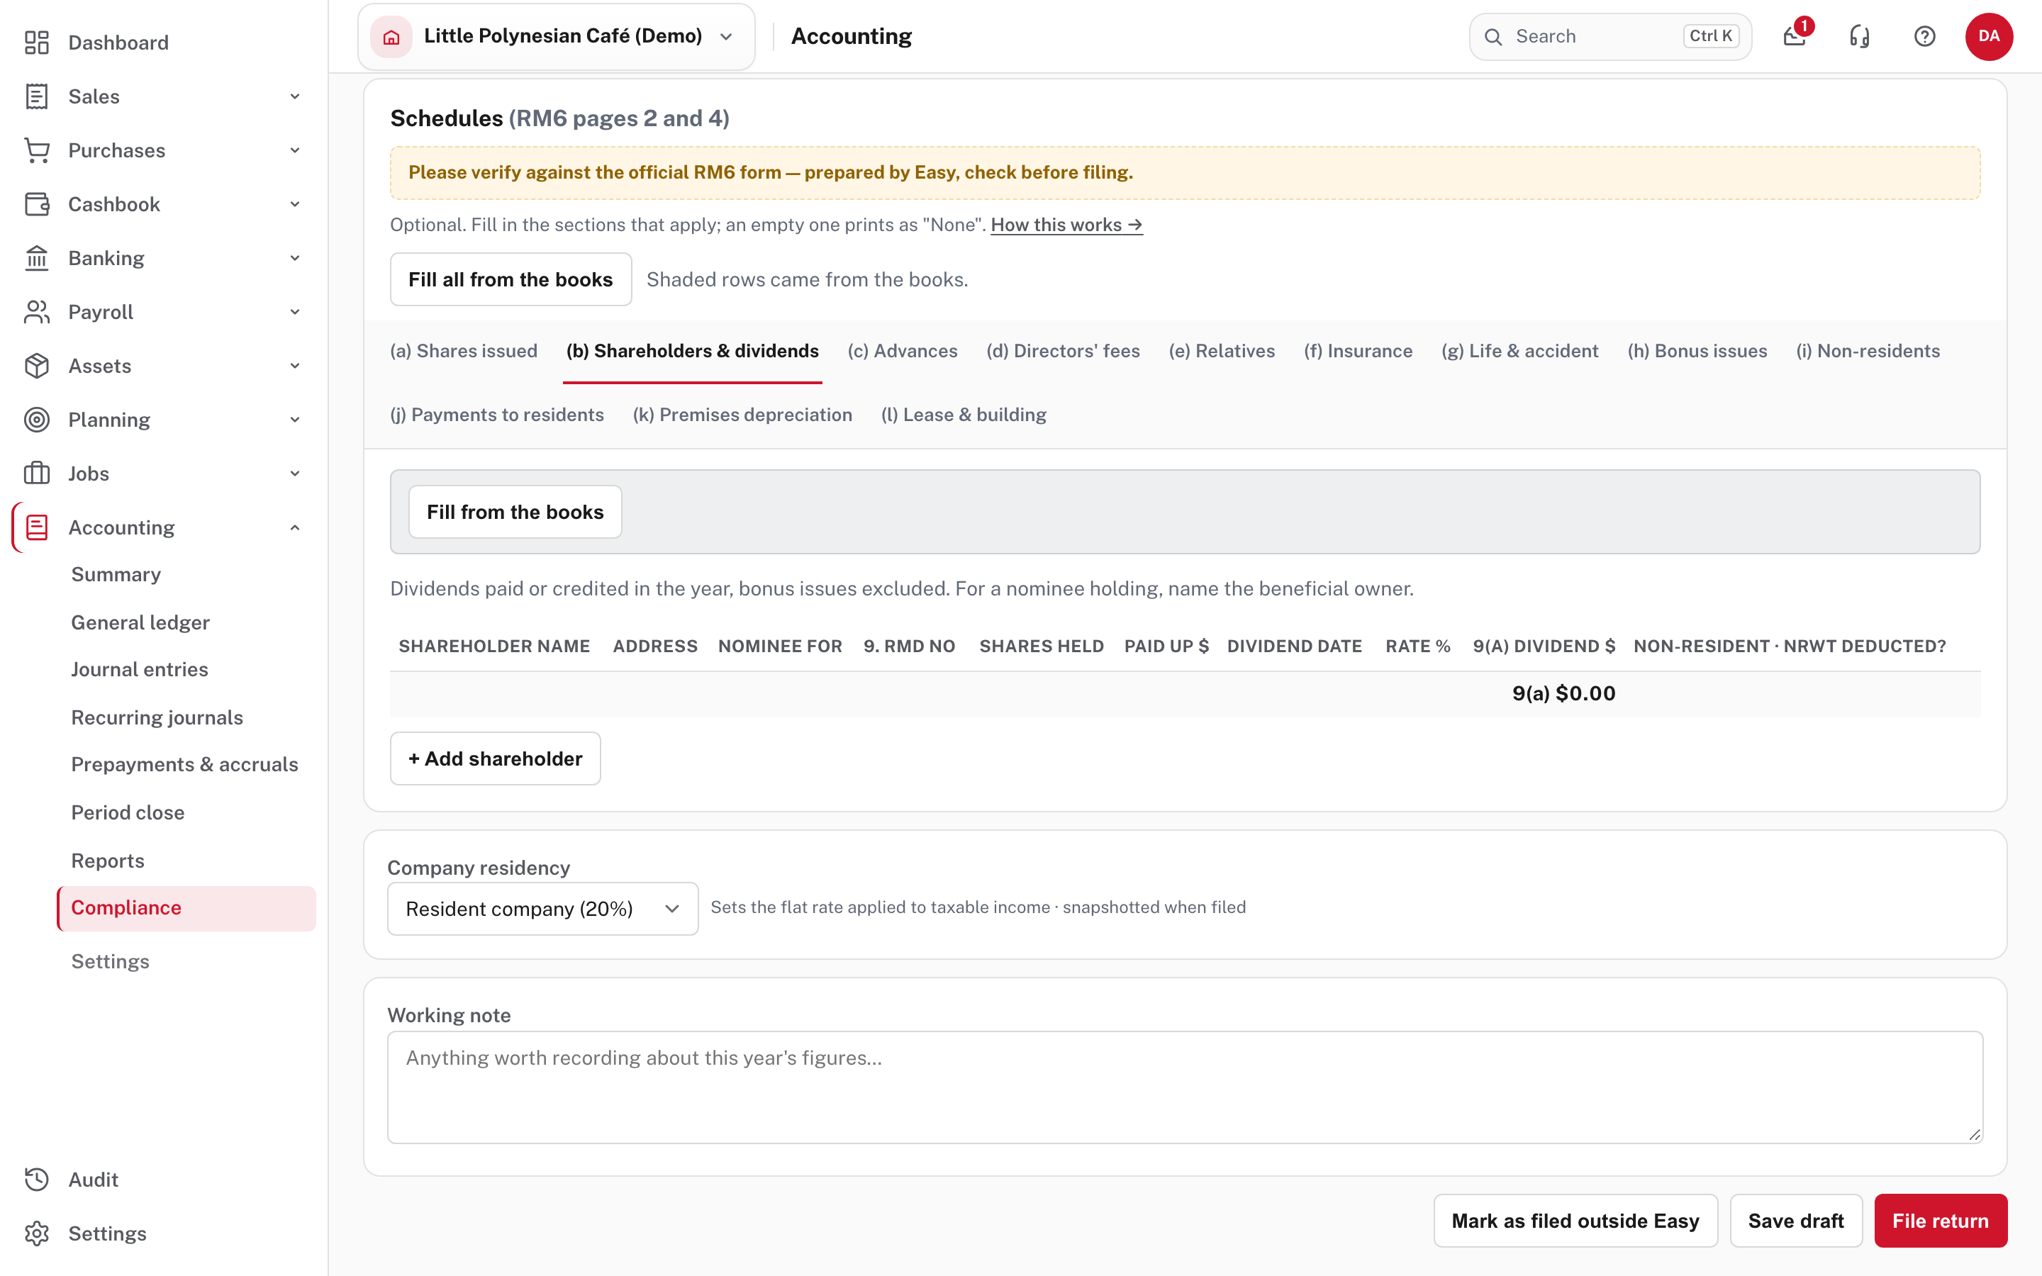2042x1276 pixels.
Task: Open the Audit history icon
Action: (36, 1180)
